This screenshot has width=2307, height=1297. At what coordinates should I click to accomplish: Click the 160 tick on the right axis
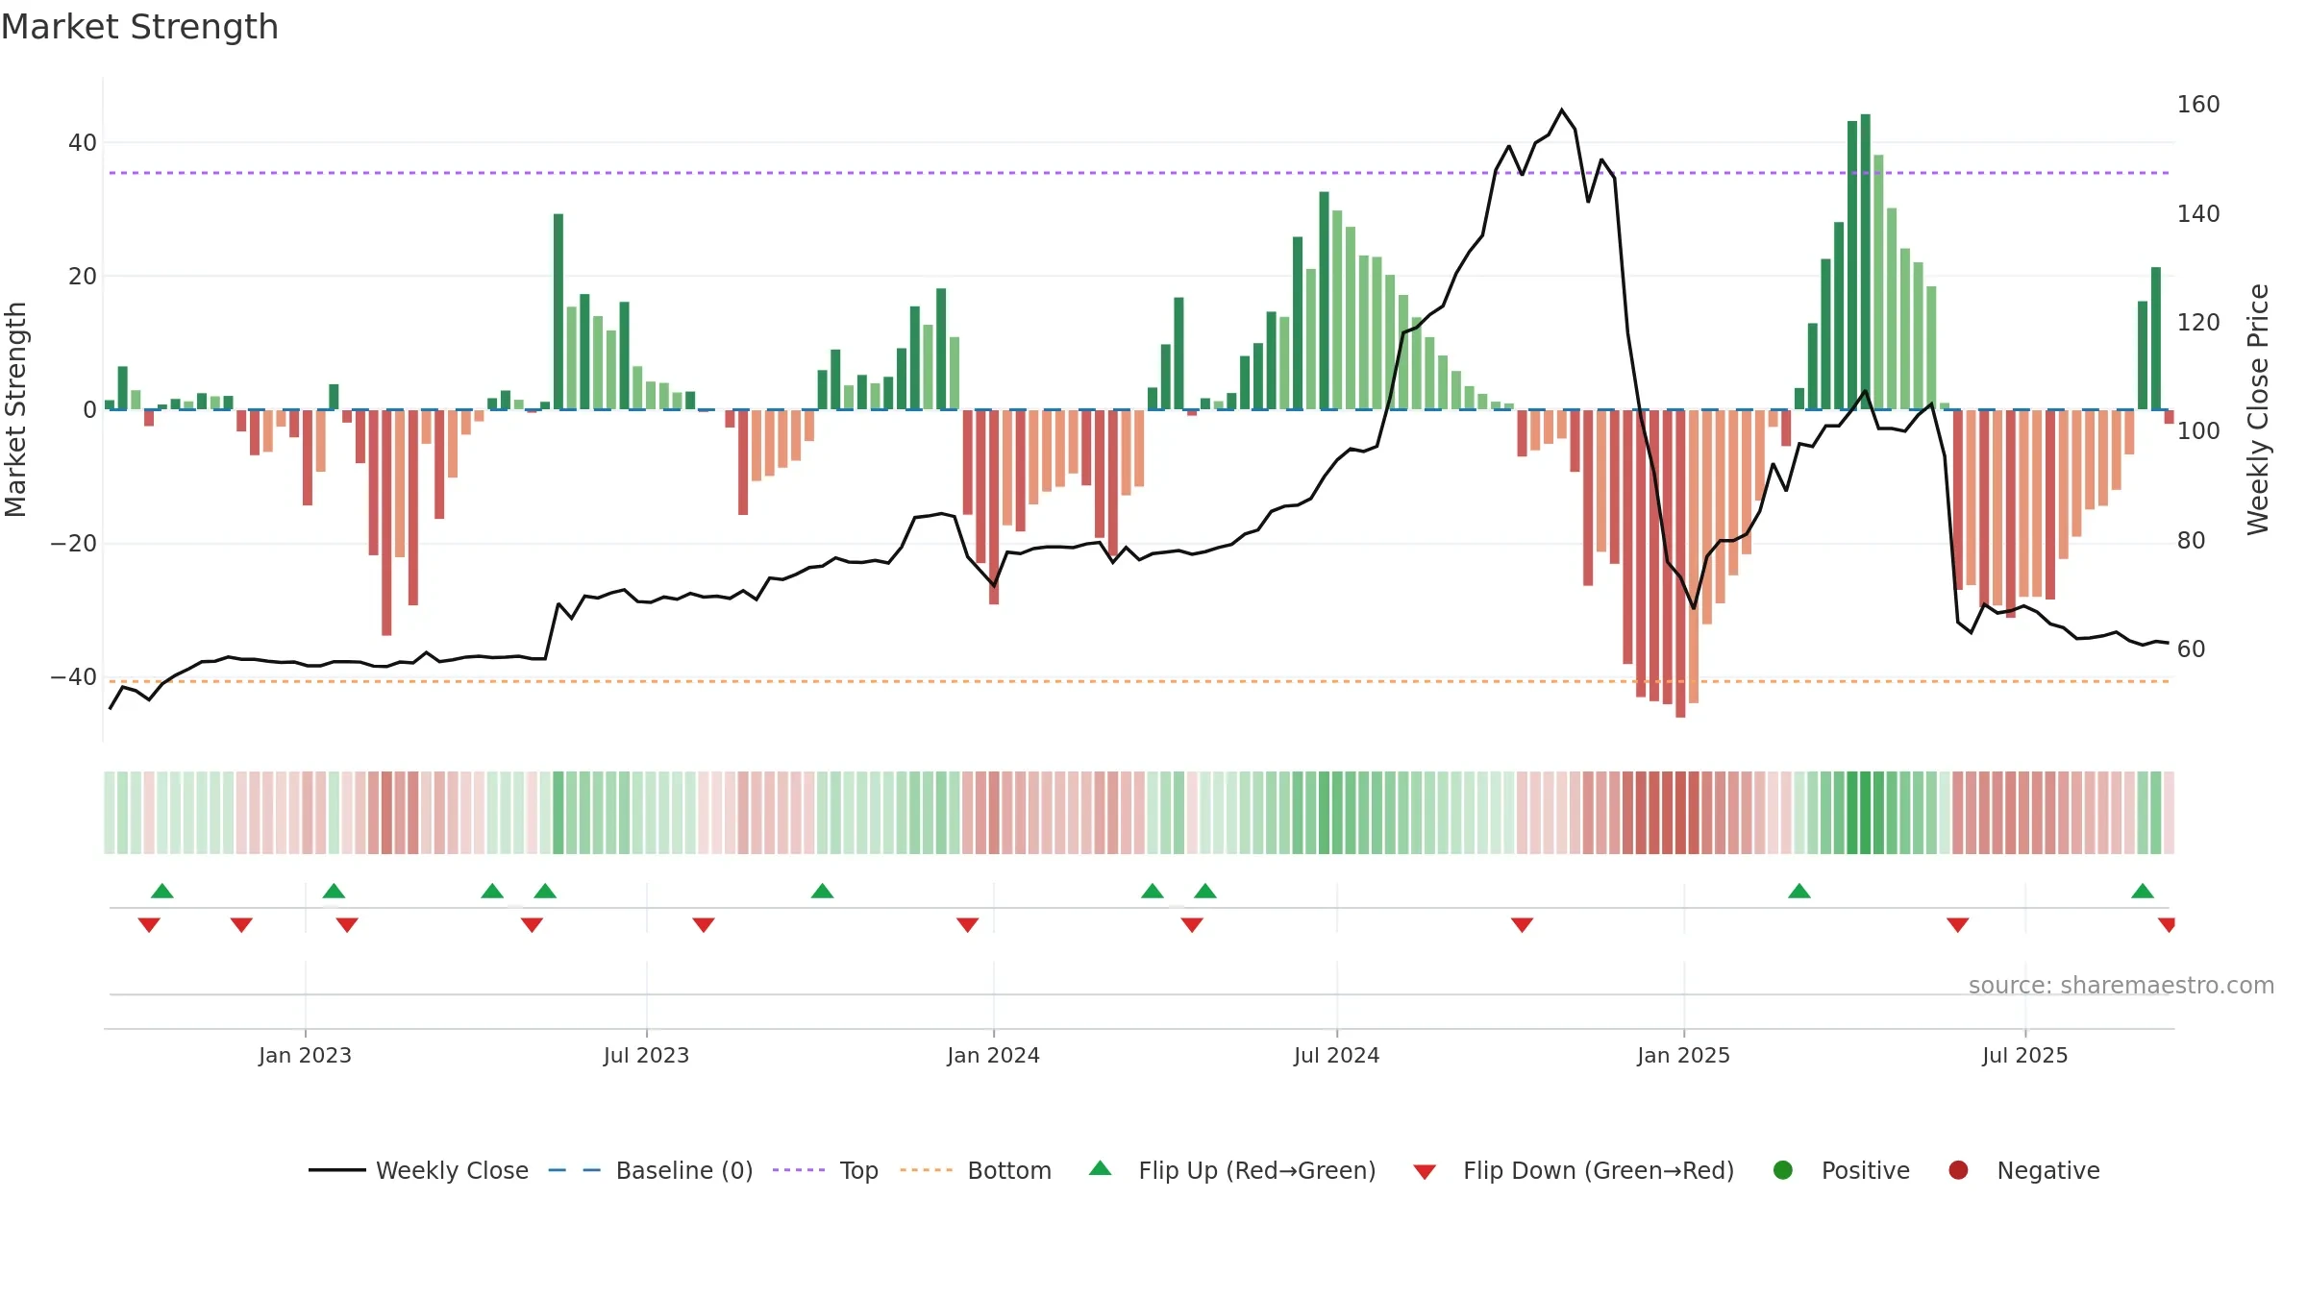tap(2198, 105)
